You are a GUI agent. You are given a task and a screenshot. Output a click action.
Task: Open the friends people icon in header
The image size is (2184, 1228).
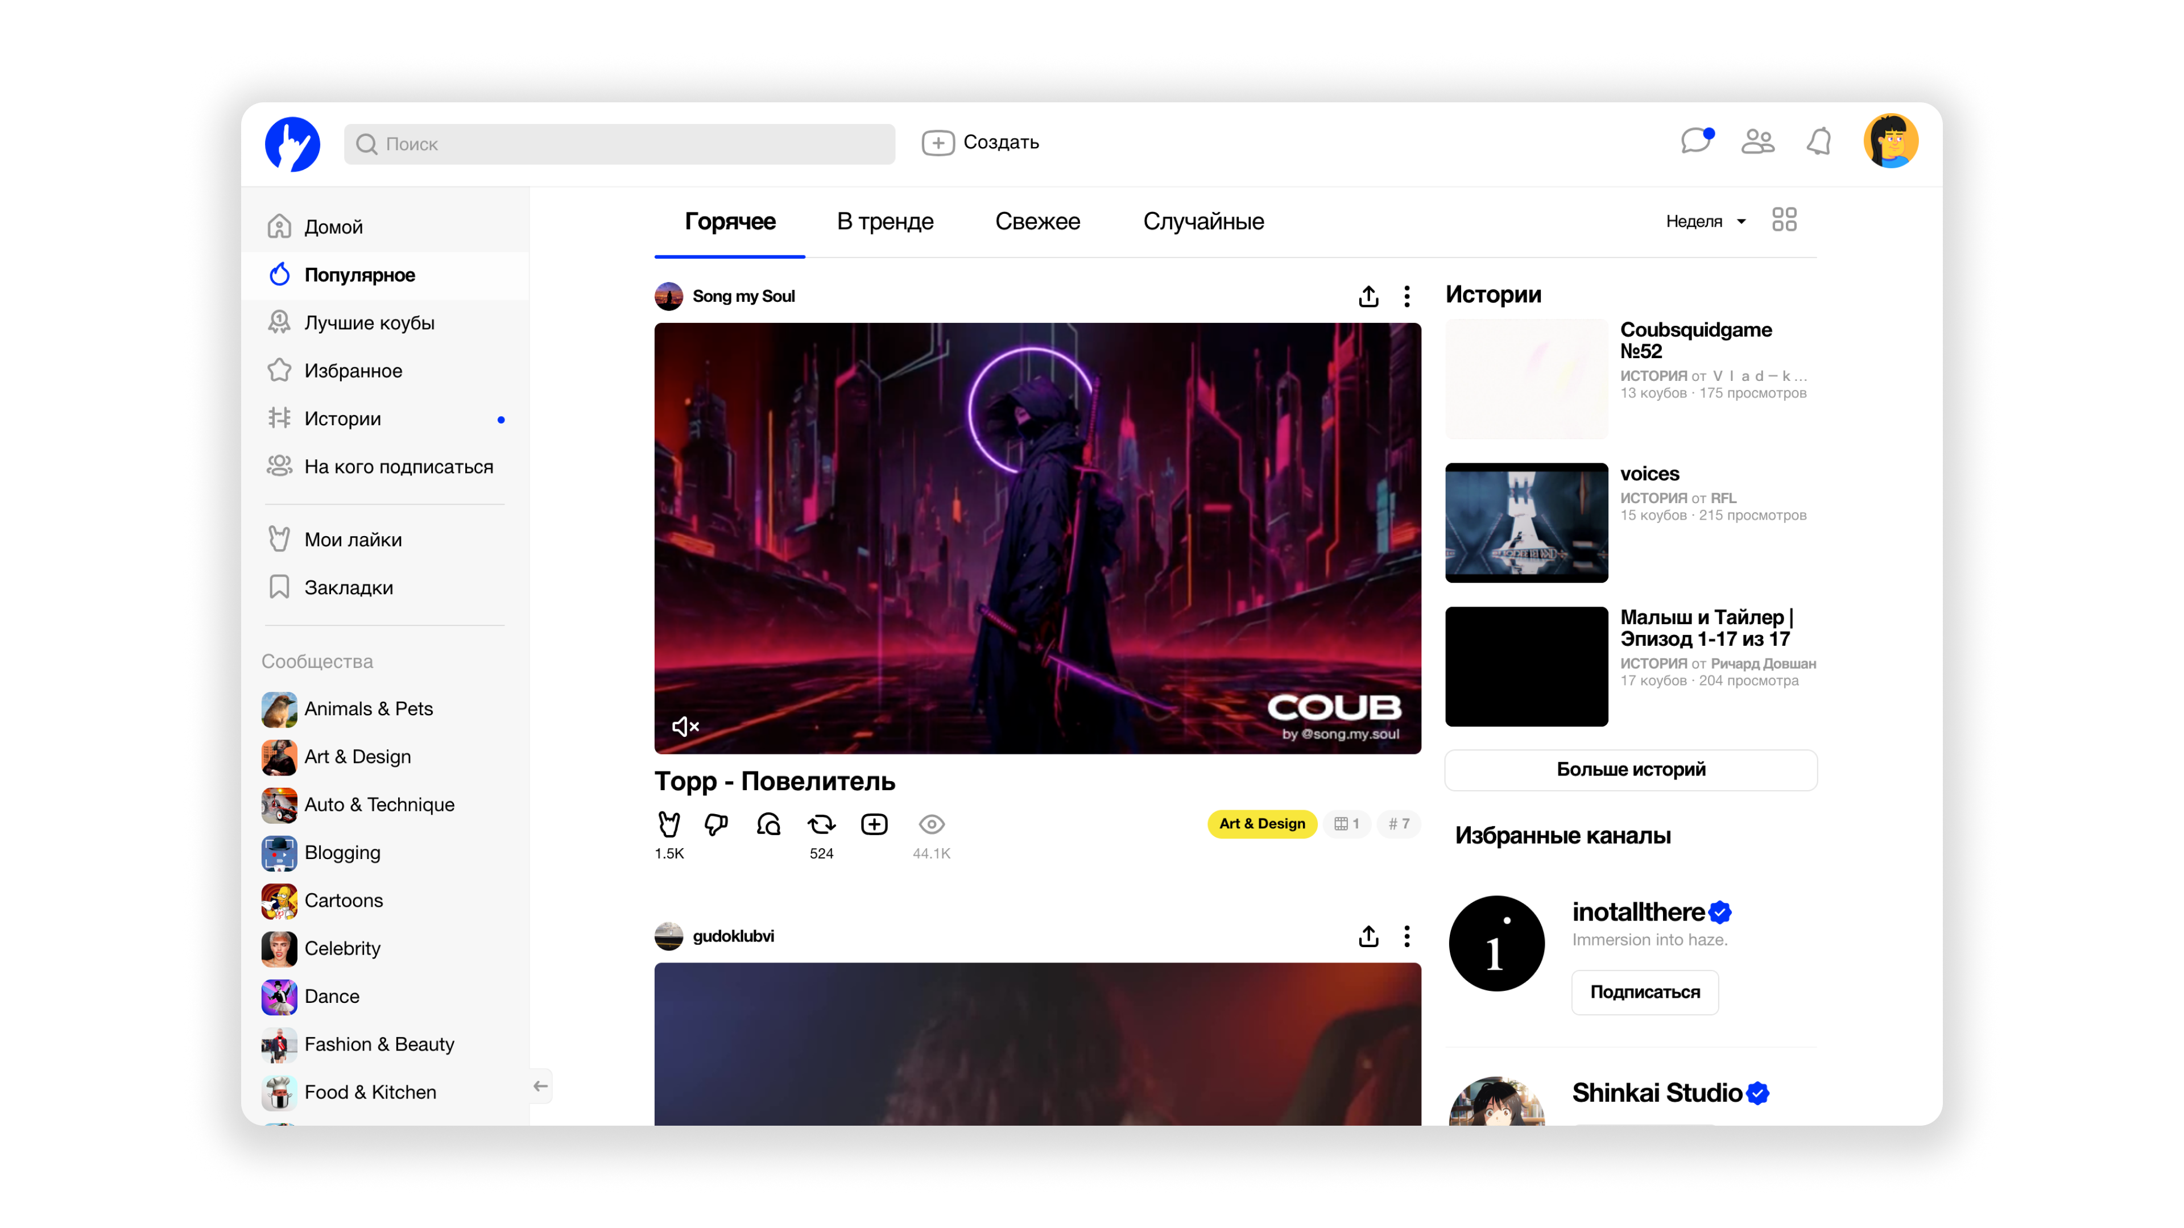1757,140
